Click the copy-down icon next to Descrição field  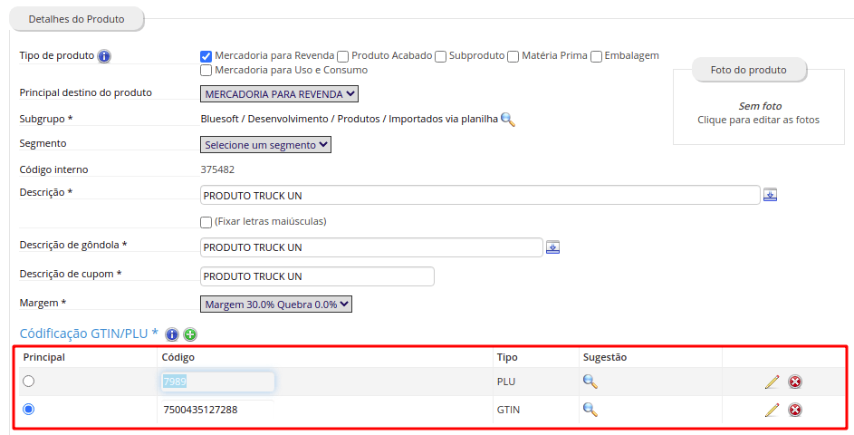pyautogui.click(x=770, y=195)
